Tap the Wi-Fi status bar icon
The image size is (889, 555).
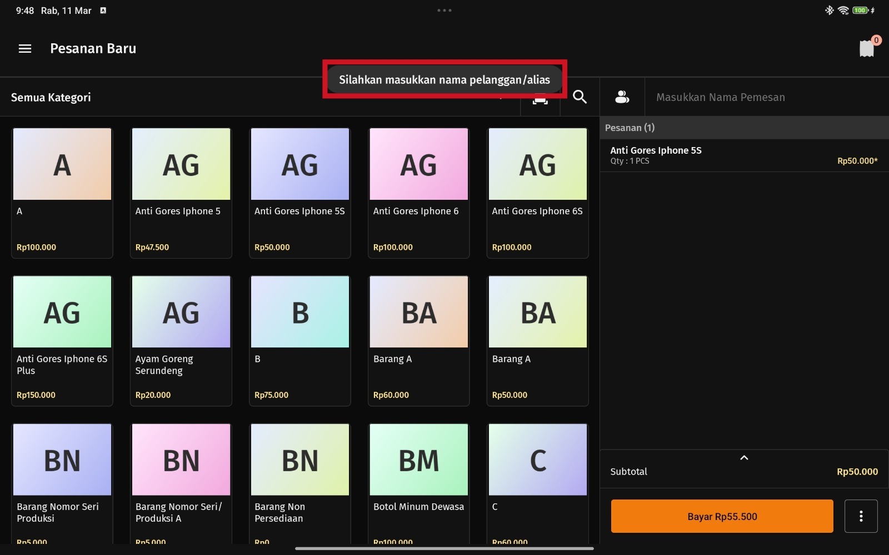click(843, 11)
